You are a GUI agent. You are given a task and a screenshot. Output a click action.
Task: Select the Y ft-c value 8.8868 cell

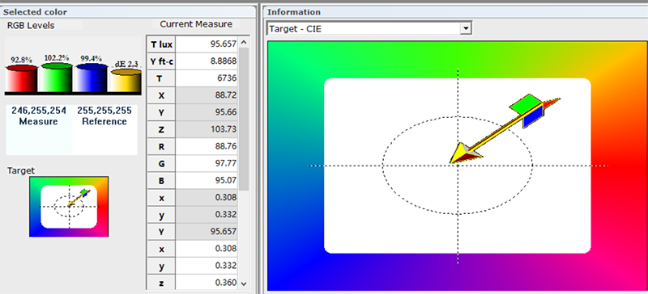point(207,61)
